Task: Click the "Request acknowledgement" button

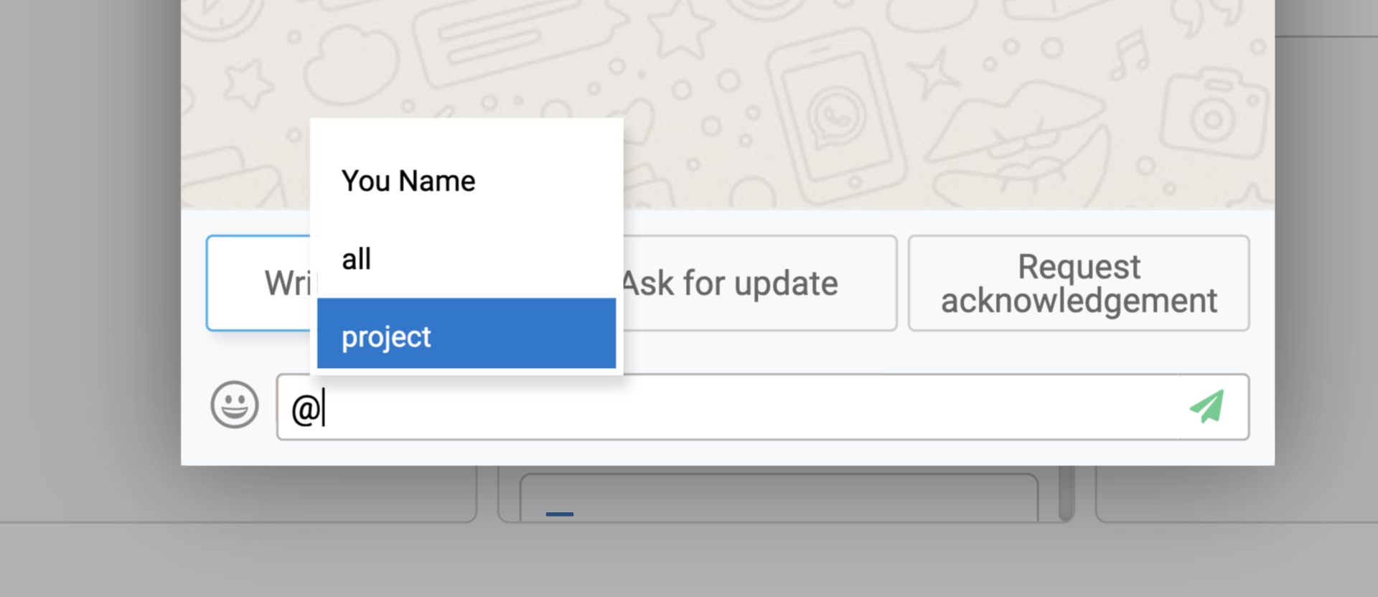Action: tap(1079, 283)
